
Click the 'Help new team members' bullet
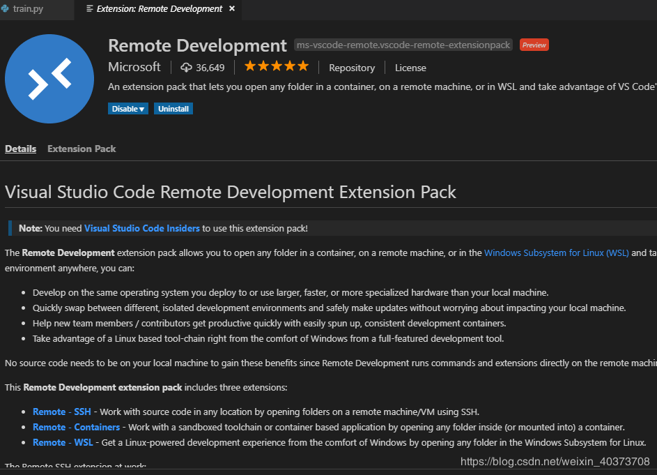tap(270, 323)
